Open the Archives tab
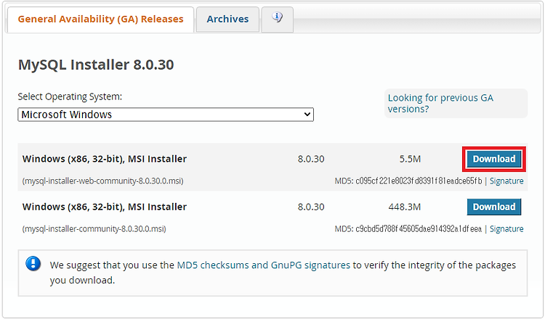This screenshot has width=545, height=319. coord(227,20)
